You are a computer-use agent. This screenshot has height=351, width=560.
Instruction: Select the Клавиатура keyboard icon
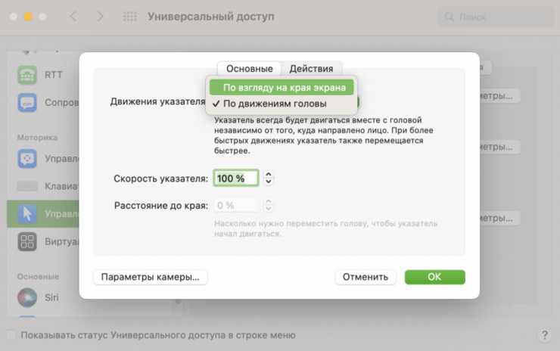(27, 186)
